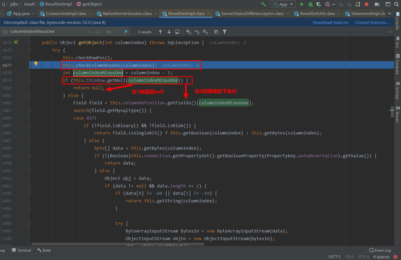Start debugging with the Debug bug icon

tap(310, 4)
